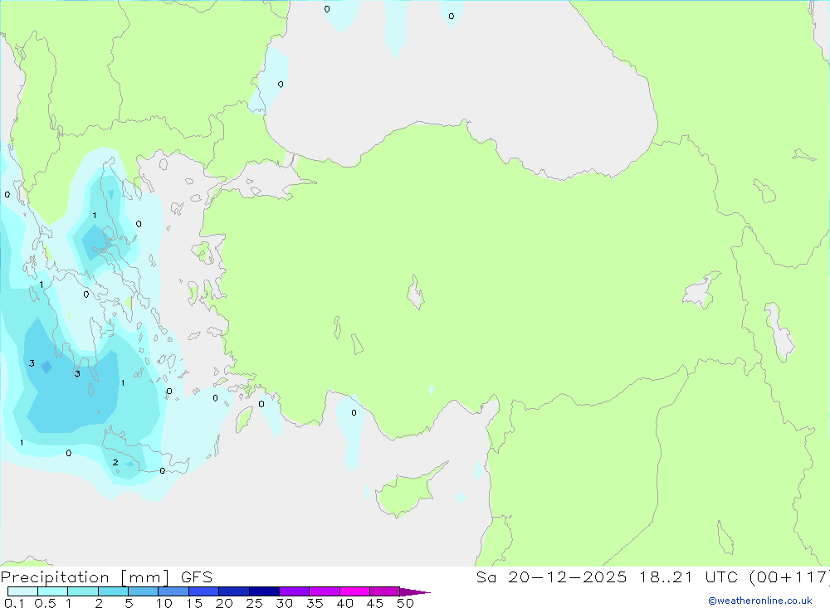Click the value 2 label over Crete

point(115,463)
